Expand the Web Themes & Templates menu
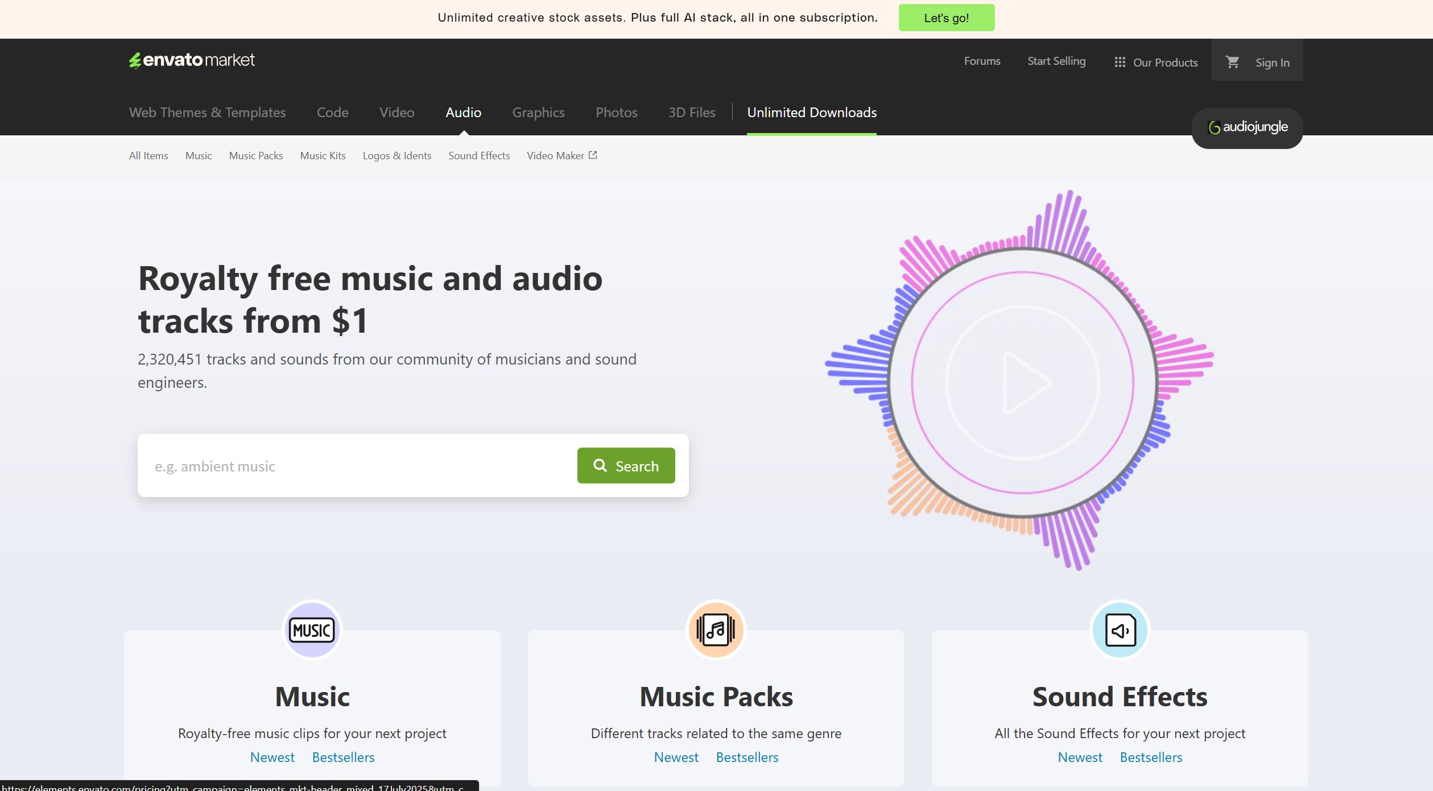Screen dimensions: 1433x791 pyautogui.click(x=207, y=113)
